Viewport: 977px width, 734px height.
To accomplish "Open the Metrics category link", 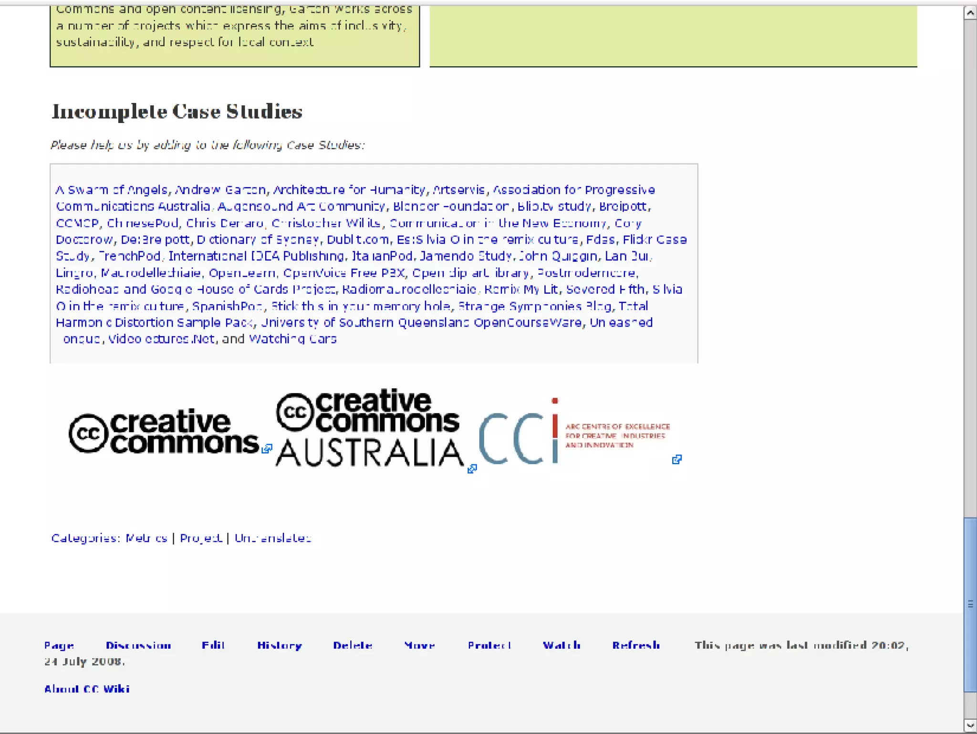I will click(146, 538).
